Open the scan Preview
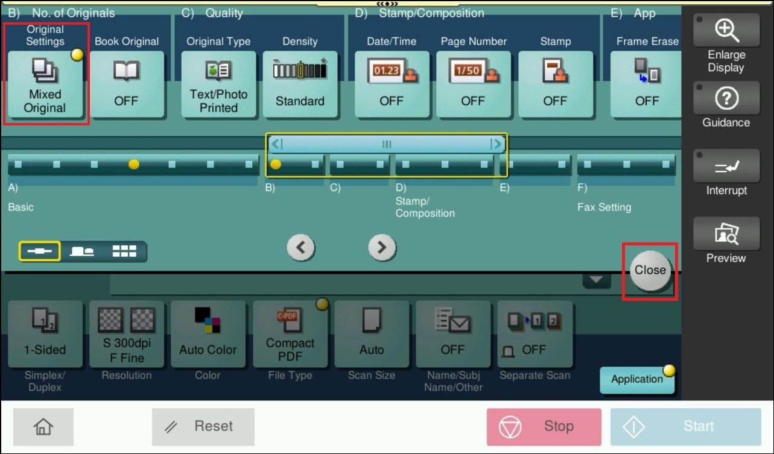This screenshot has height=454, width=774. coord(725,234)
